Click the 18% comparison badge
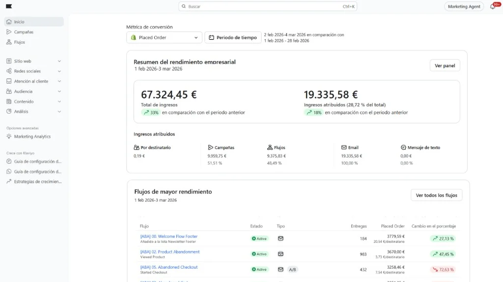 point(314,112)
